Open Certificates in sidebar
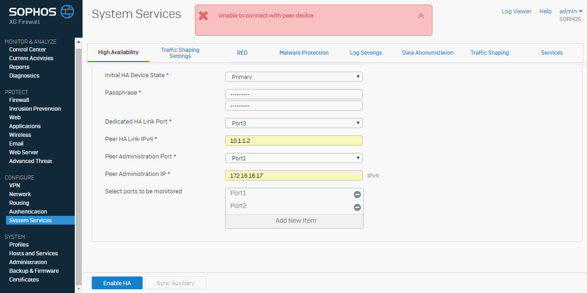This screenshot has height=293, width=587. point(24,280)
